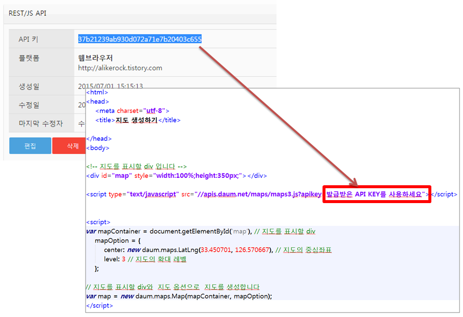Click the var mapContainer code line
Screen dimensions: 463x317
[x=201, y=231]
